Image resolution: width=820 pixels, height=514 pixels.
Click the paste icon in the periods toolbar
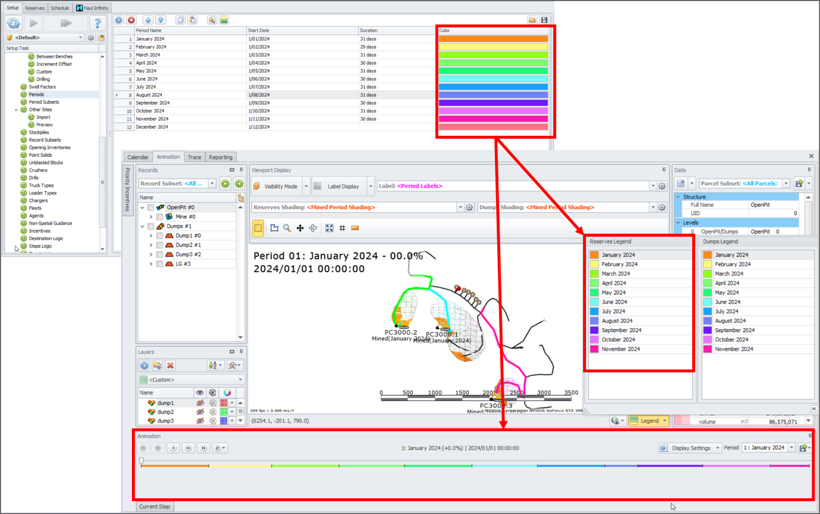tap(193, 20)
